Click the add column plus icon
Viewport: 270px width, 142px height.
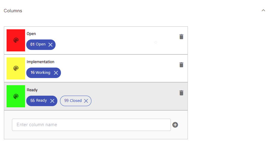(x=175, y=125)
